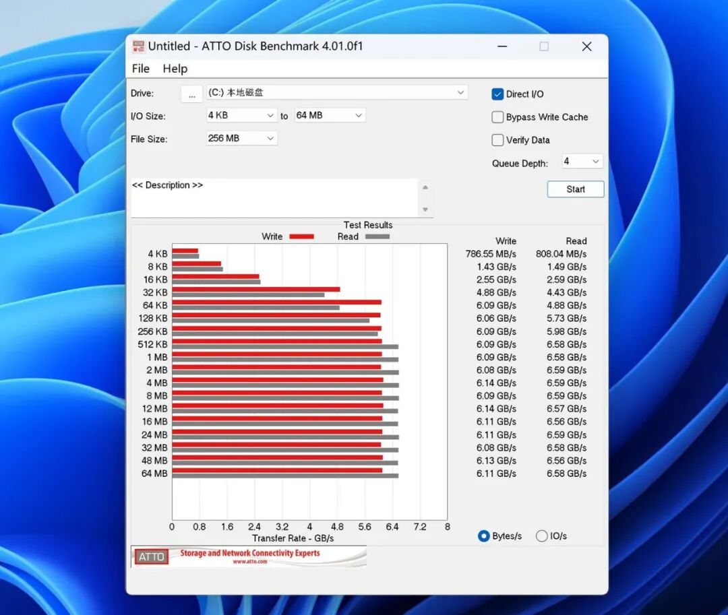Click the 12 MB read value 6.57 GB/s

[566, 409]
